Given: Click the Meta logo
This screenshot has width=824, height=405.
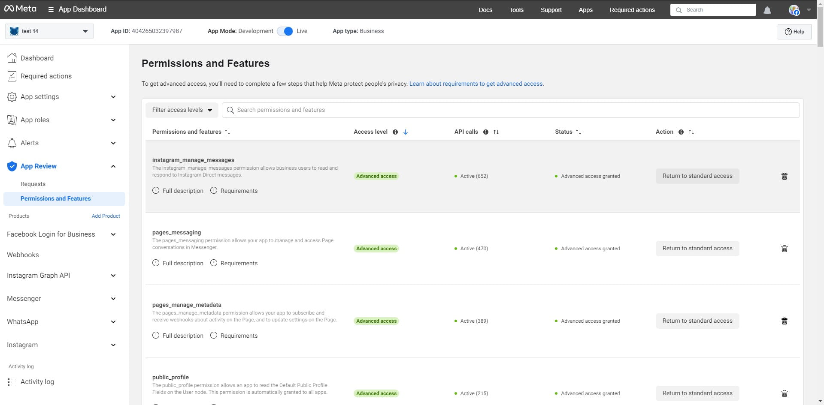Looking at the screenshot, I should (20, 9).
